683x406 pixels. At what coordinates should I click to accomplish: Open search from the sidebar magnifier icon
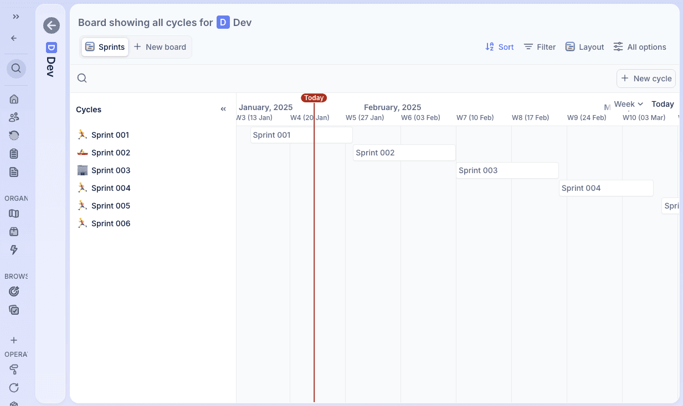[16, 69]
